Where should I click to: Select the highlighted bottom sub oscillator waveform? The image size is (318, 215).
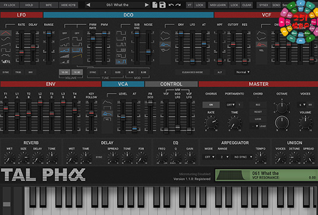click(121, 62)
